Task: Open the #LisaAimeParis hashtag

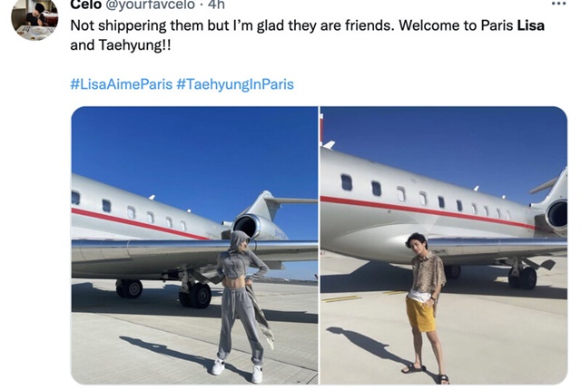Action: coord(121,84)
